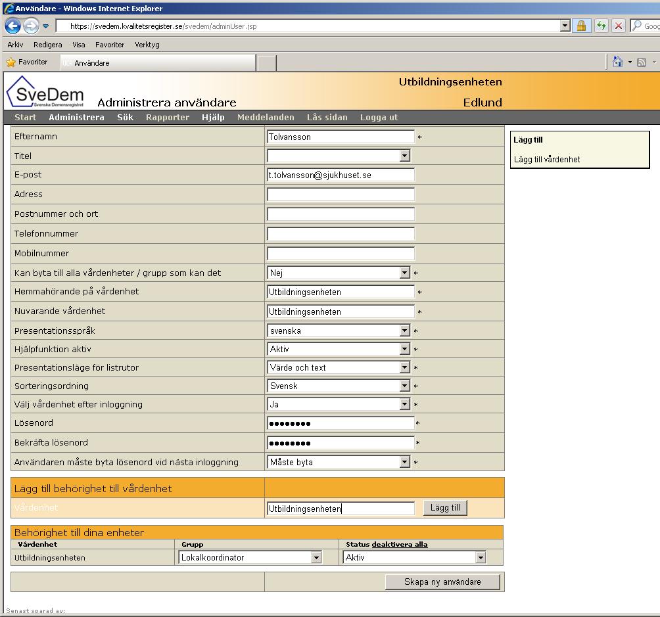Open the address bar history dropdown
660x617 pixels.
[565, 26]
